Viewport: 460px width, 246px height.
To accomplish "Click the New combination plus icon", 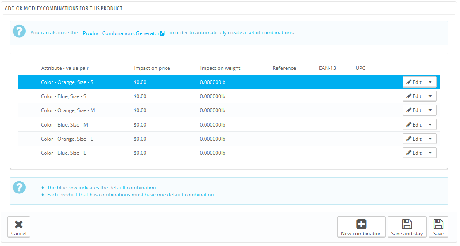I will tap(361, 224).
